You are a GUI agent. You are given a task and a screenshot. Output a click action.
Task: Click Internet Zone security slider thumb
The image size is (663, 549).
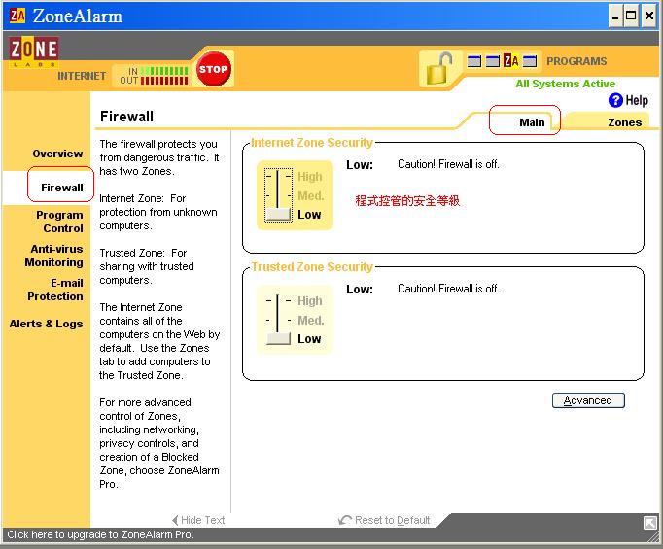tap(278, 215)
